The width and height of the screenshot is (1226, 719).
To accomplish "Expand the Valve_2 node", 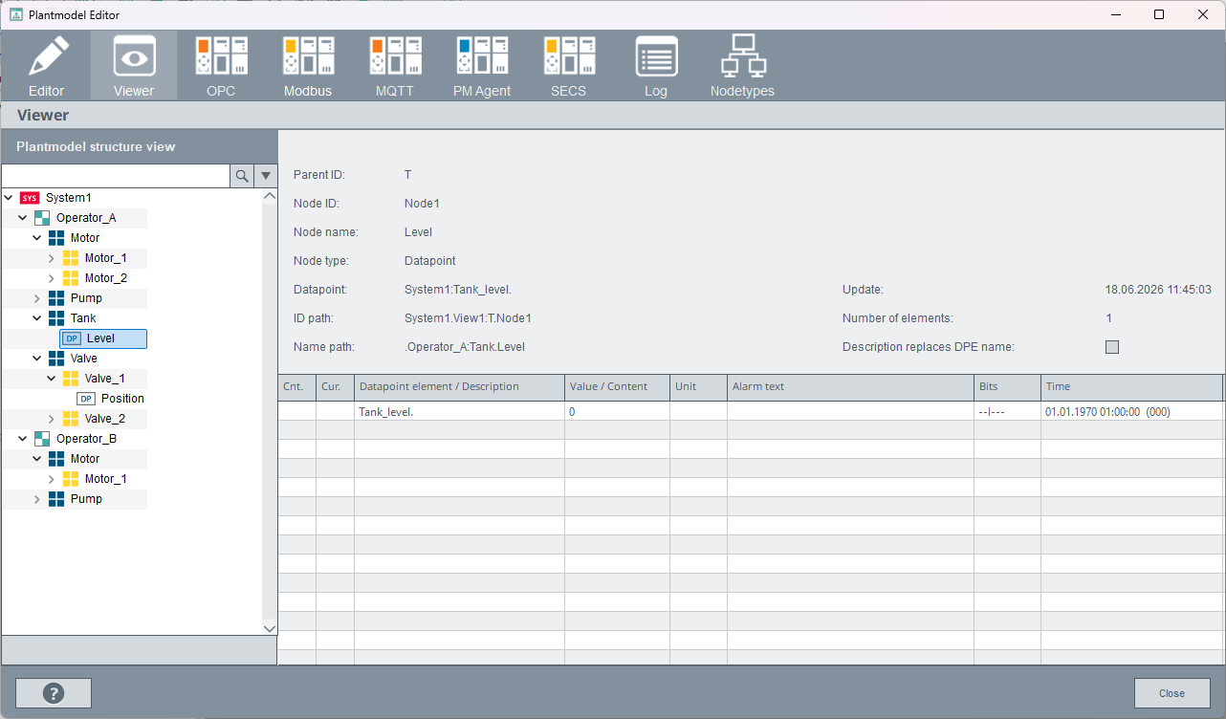I will (52, 419).
